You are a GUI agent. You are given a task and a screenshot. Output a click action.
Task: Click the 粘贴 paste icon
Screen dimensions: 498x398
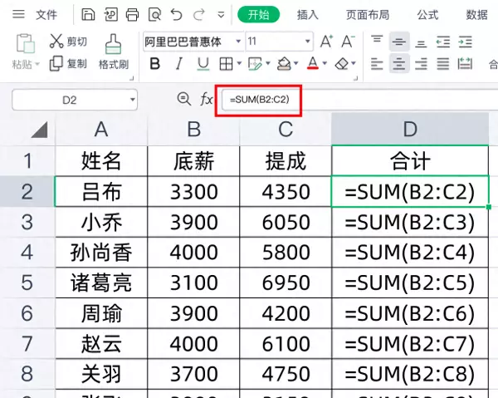[x=25, y=43]
